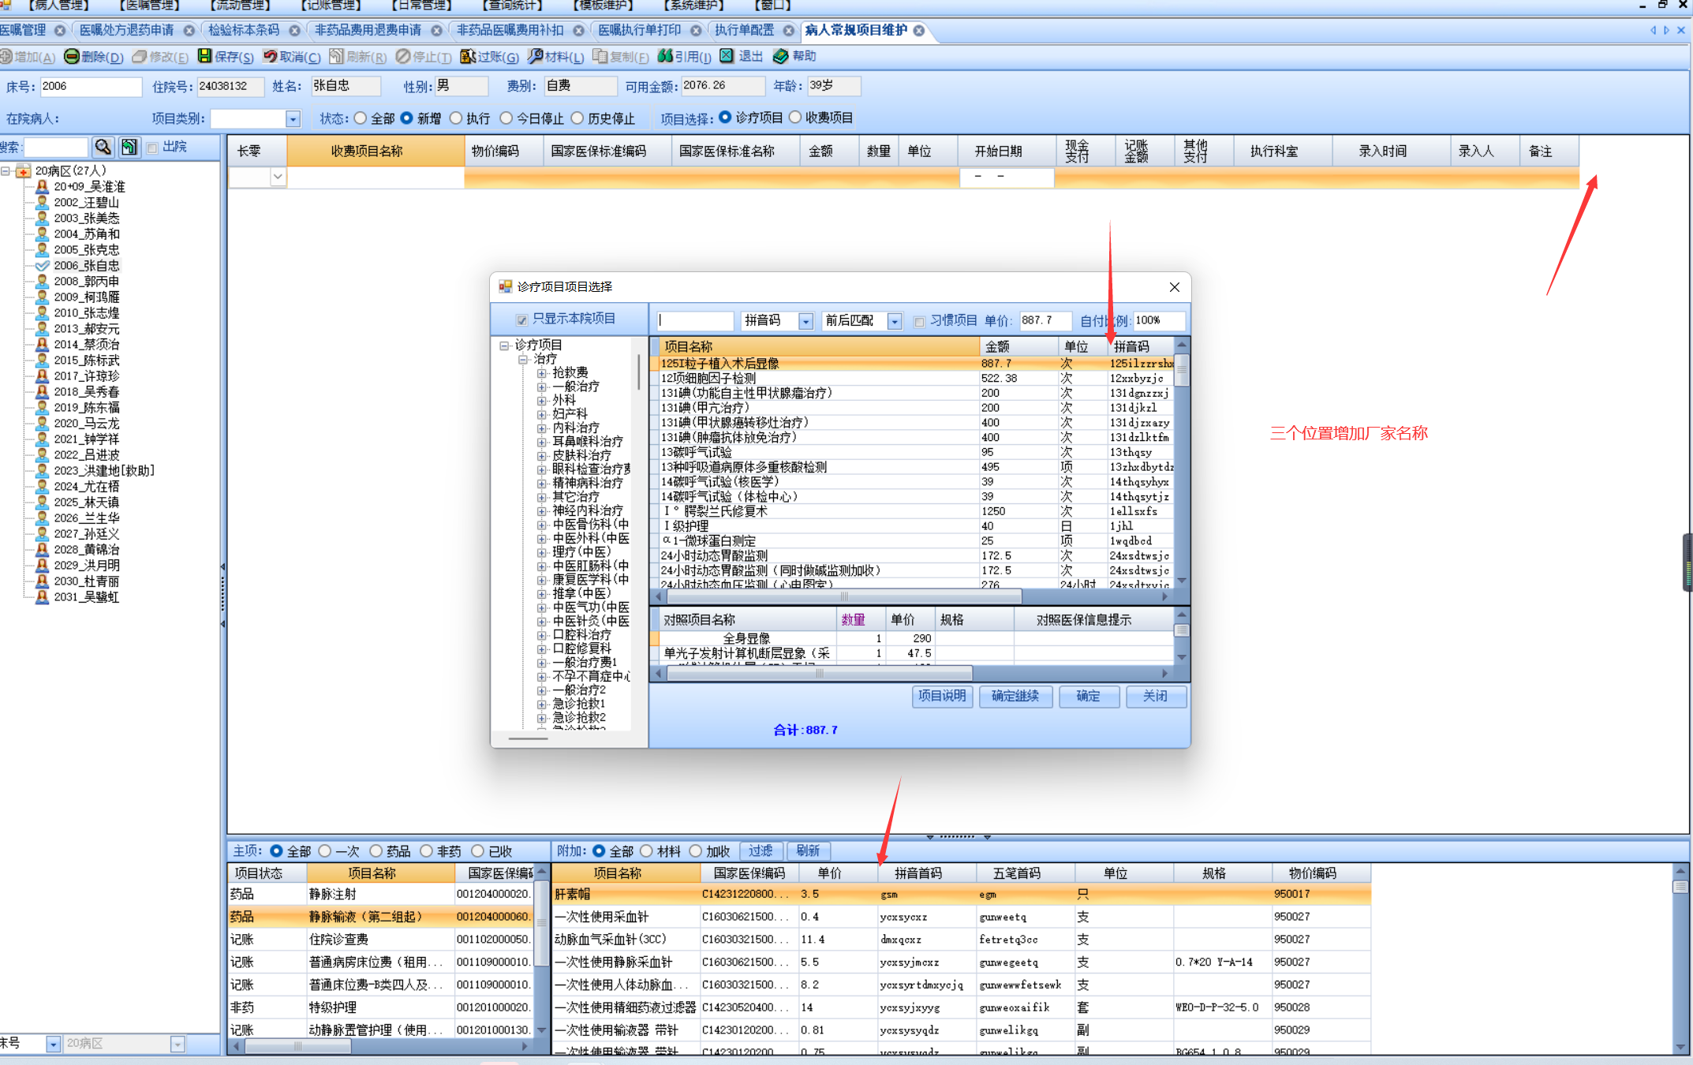Select the 执行 status radio button
This screenshot has height=1065, width=1693.
click(456, 118)
